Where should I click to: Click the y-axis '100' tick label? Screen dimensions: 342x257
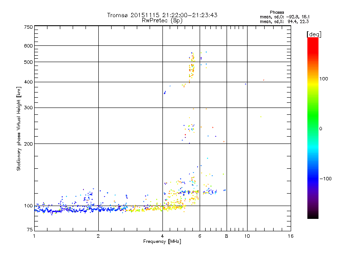coord(28,206)
